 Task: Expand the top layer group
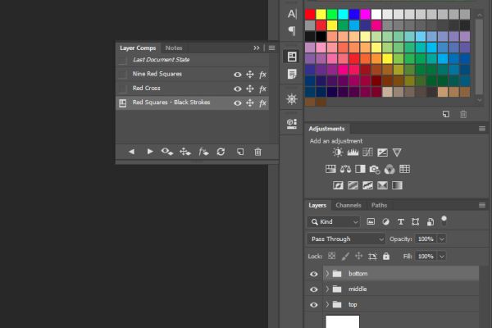pyautogui.click(x=327, y=304)
